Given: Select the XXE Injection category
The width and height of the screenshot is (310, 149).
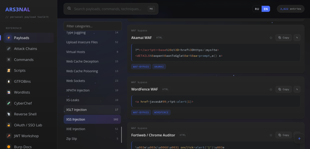Looking at the screenshot, I should [92, 129].
